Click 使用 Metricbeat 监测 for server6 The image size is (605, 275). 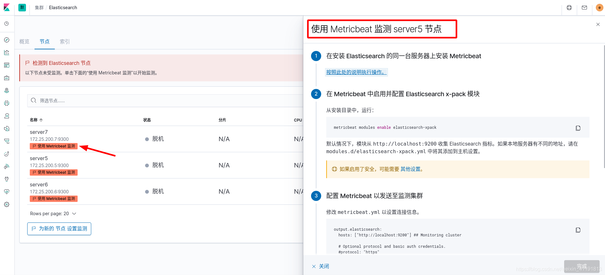tap(54, 199)
